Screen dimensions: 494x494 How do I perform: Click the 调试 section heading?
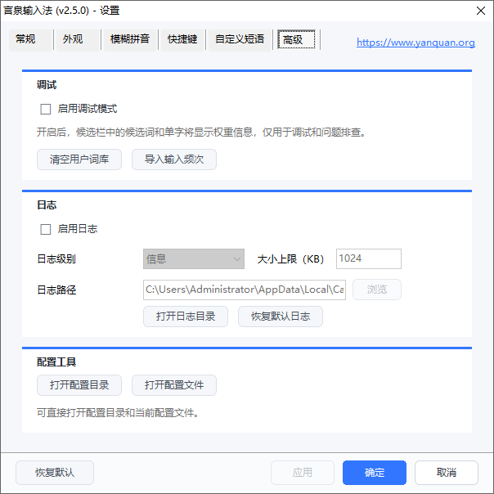[47, 85]
